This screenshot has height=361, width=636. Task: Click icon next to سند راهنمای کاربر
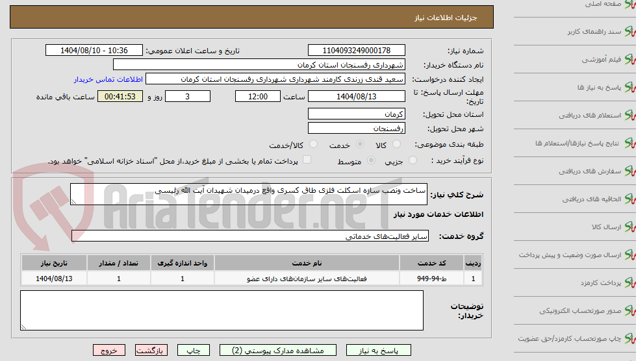pyautogui.click(x=630, y=32)
